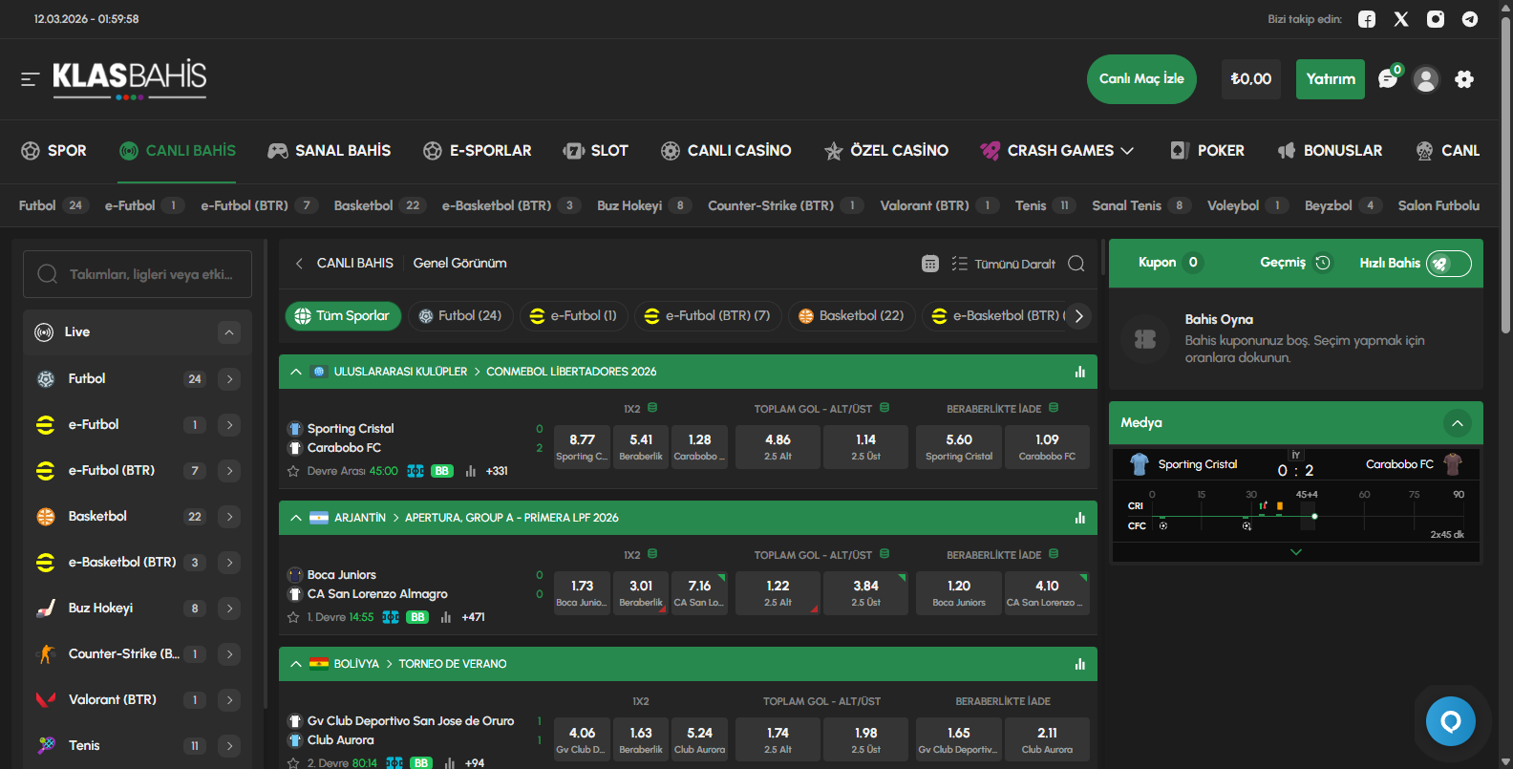Click the Canlı Maç İzle button
Image resolution: width=1513 pixels, height=769 pixels.
(x=1141, y=79)
